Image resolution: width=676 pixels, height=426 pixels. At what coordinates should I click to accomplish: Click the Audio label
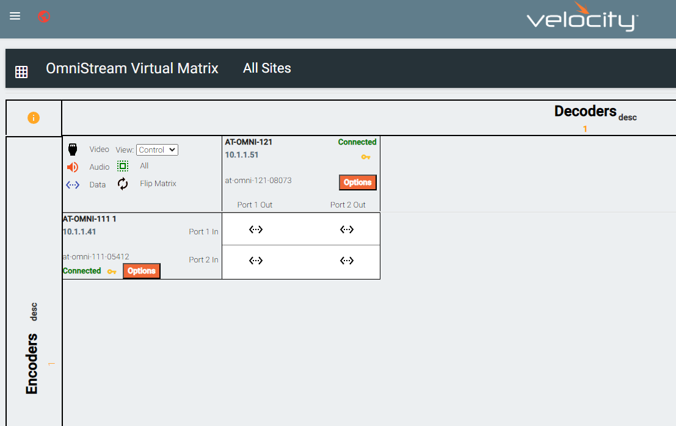pos(99,167)
